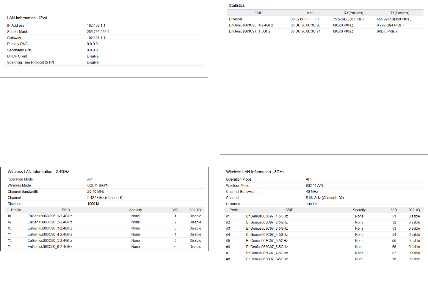Click the Channel Bandwidth value 20-40 MHz
The width and height of the screenshot is (428, 284).
click(x=96, y=192)
